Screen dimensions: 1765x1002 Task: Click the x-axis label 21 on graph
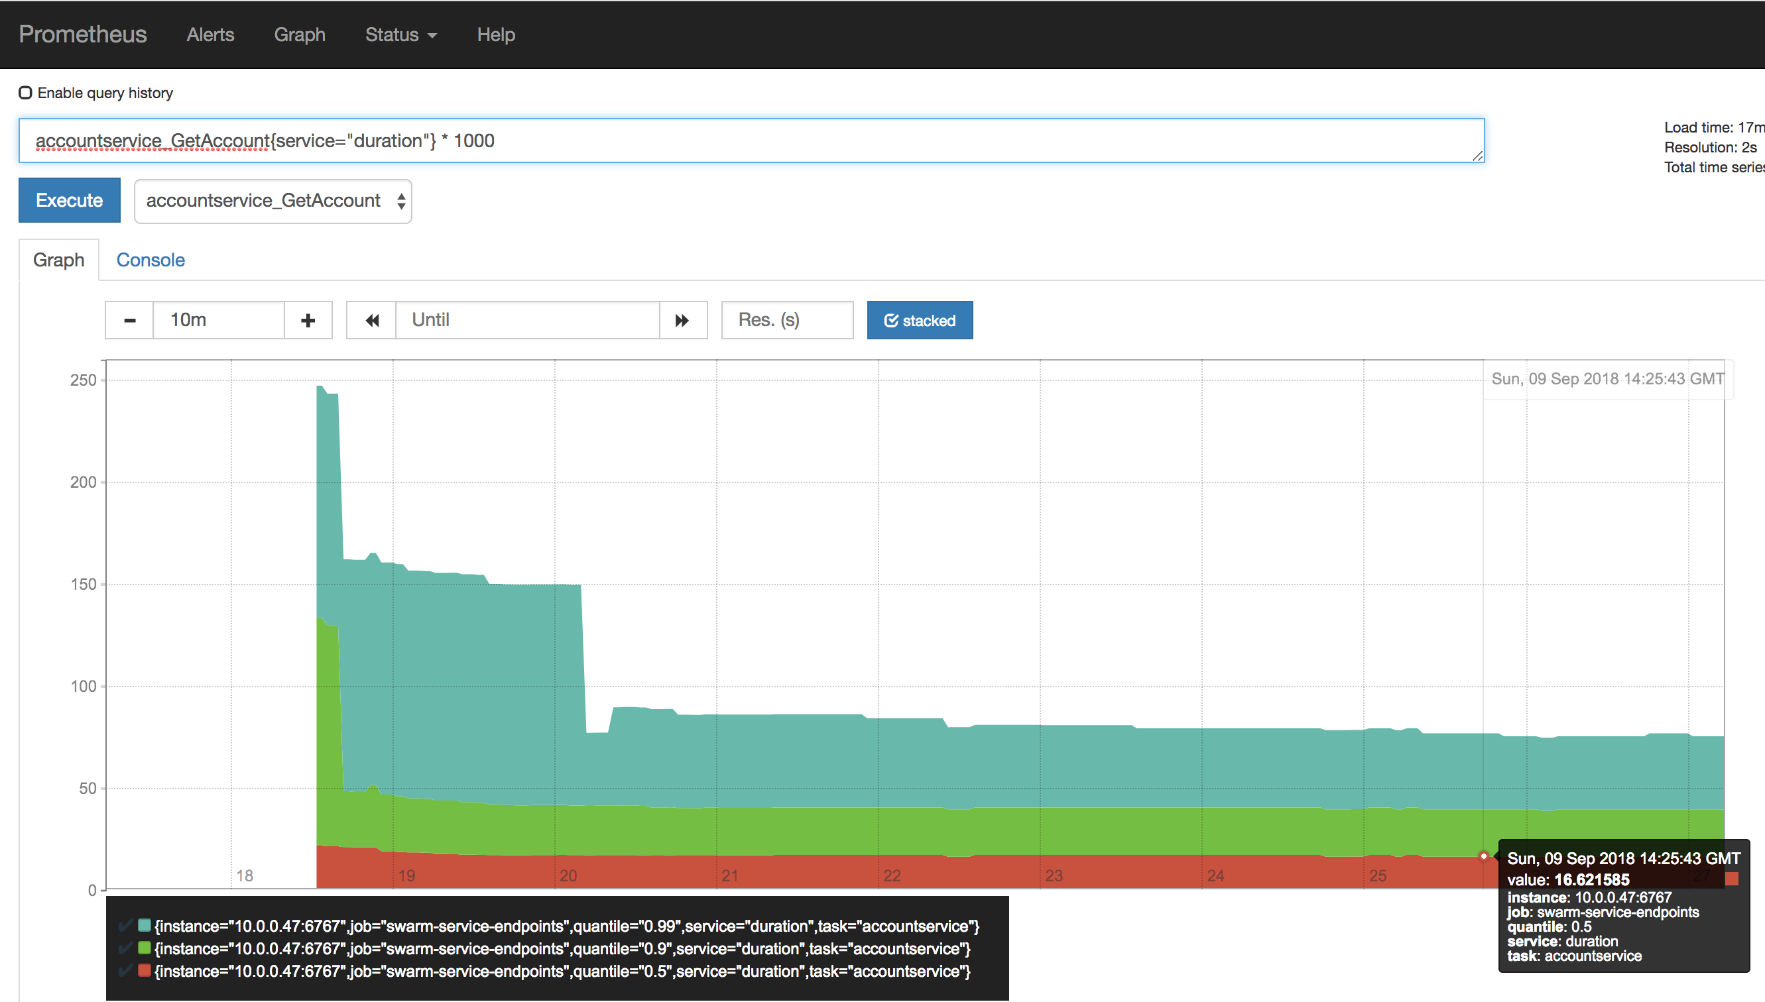tap(730, 876)
